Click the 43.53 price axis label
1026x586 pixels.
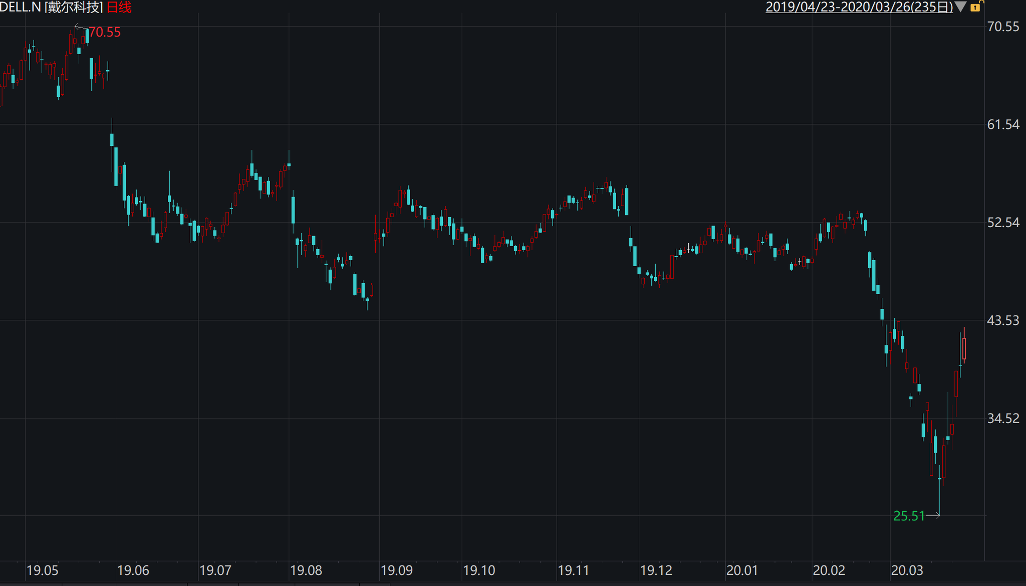pos(1003,320)
